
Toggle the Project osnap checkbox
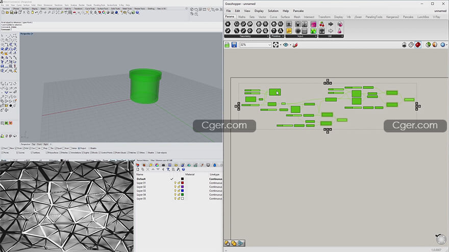coord(79,148)
